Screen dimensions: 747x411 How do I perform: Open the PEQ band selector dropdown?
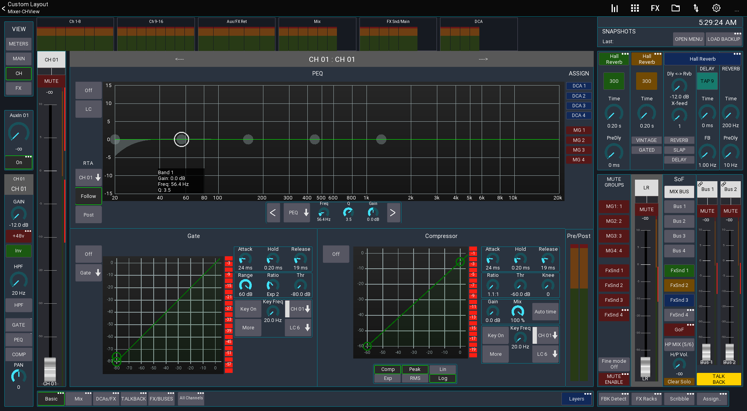point(296,212)
